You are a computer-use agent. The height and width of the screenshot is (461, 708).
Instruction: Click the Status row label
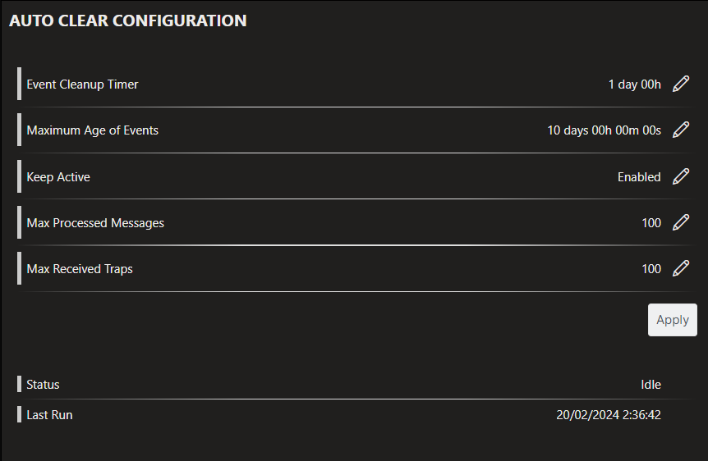point(43,385)
